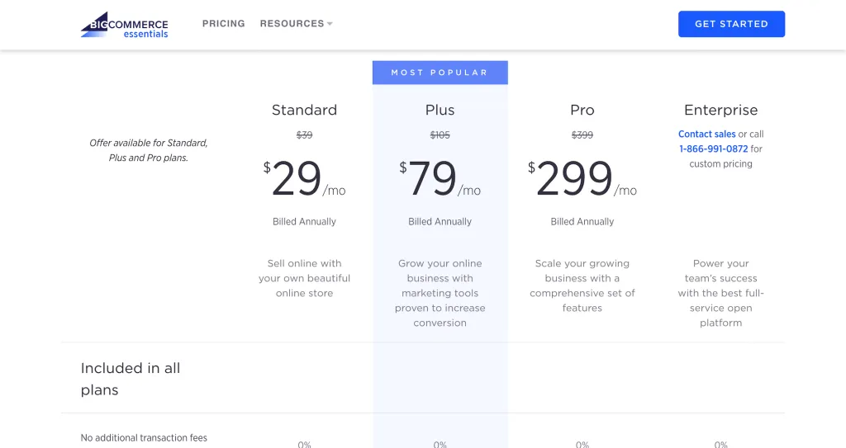This screenshot has width=846, height=448.
Task: Click the 'Sell online with your own' description
Action: coord(304,278)
